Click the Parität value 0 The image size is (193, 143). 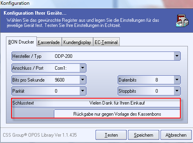coord(56,91)
